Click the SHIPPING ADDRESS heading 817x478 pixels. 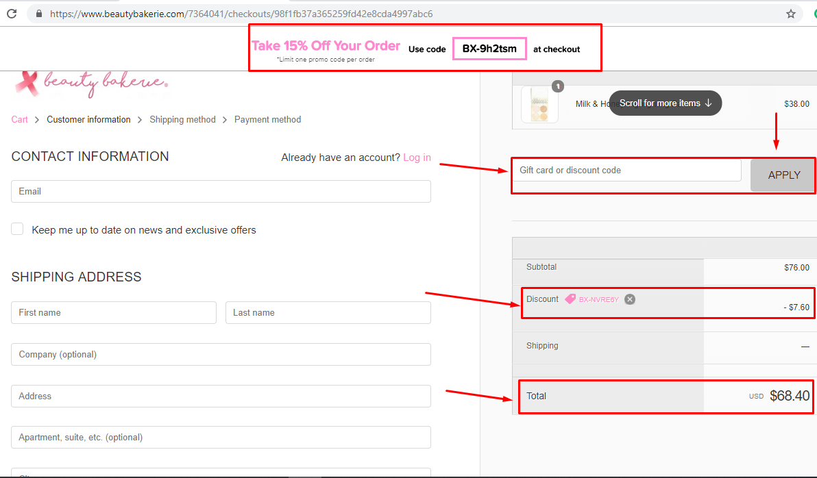76,277
